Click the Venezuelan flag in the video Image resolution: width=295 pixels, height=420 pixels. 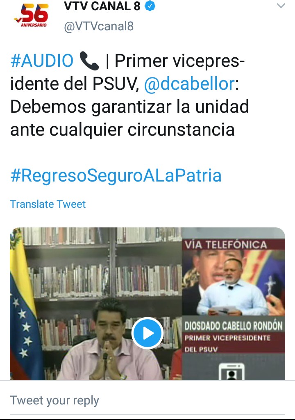25,305
